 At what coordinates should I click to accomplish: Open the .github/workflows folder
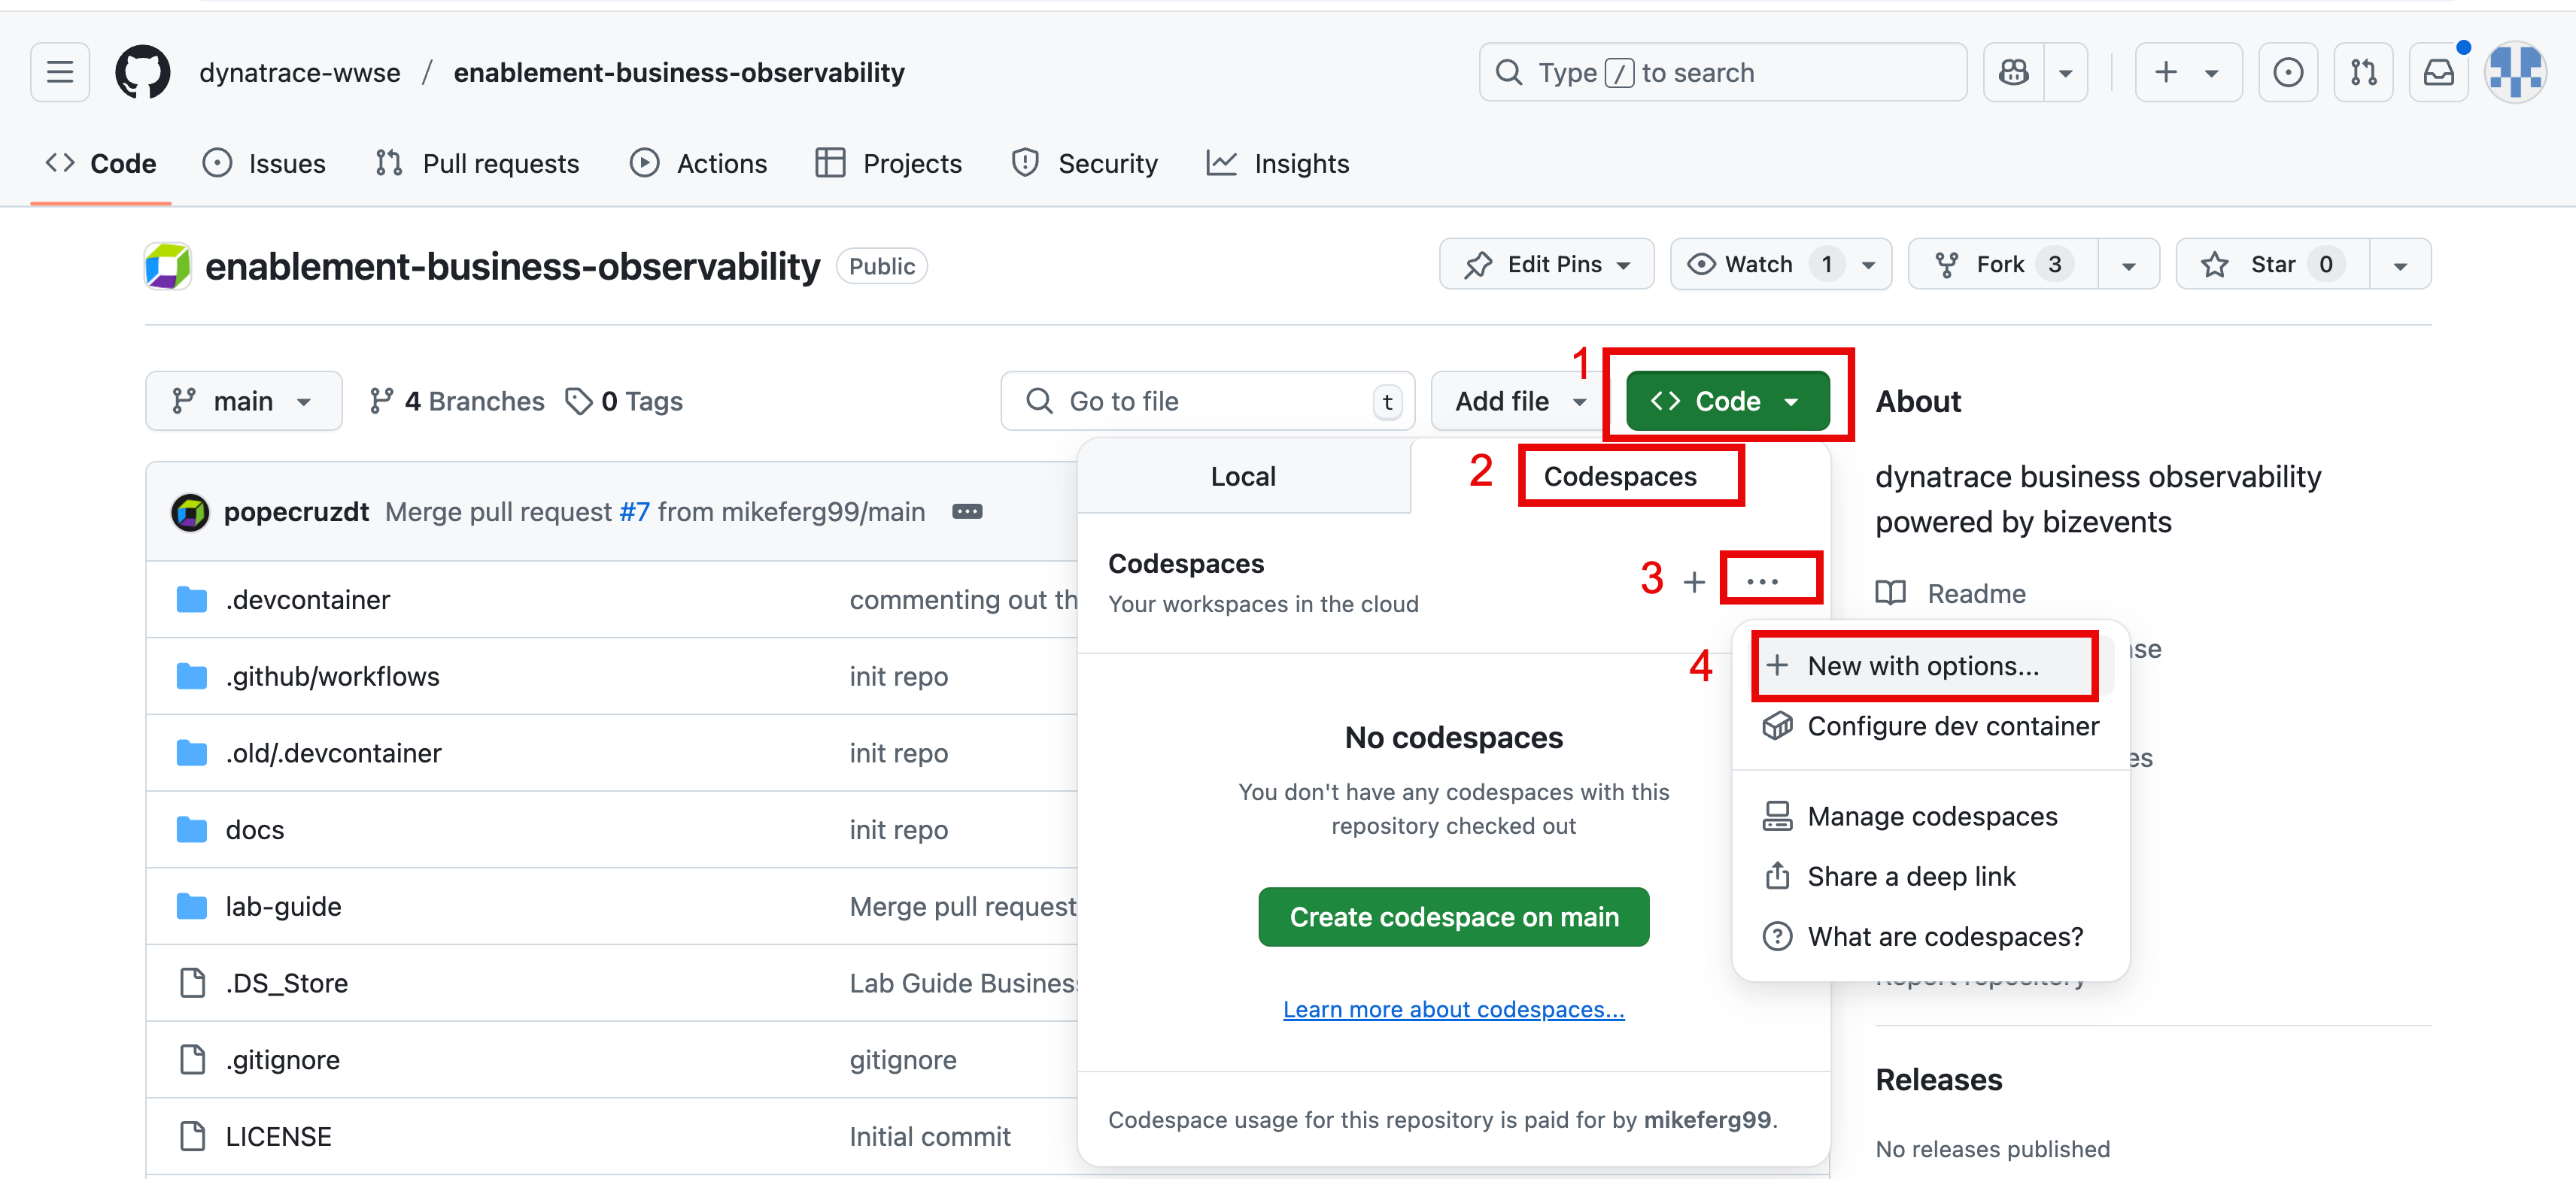[333, 677]
